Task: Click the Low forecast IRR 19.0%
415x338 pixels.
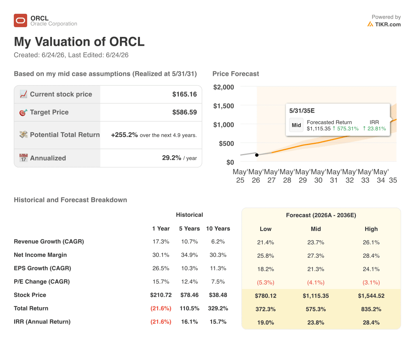Action: 265,323
